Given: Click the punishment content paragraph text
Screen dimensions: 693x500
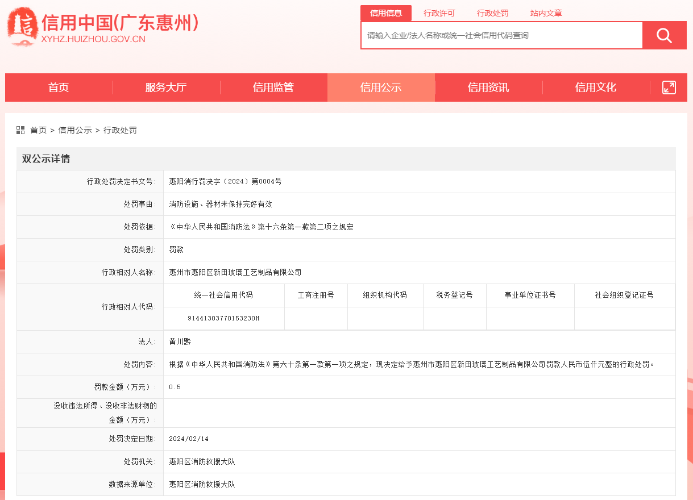Looking at the screenshot, I should 412,364.
